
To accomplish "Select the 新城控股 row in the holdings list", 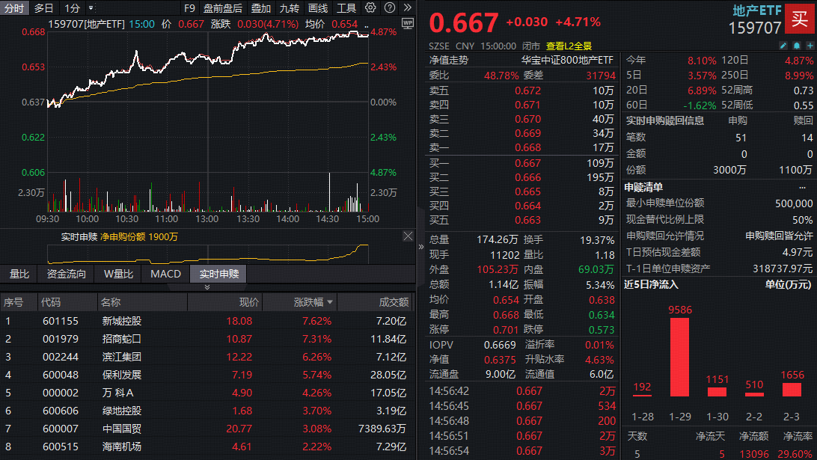I will (x=121, y=321).
